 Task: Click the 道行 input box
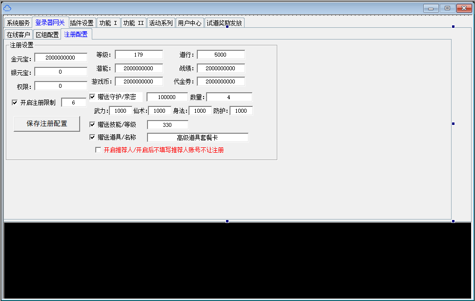pos(221,55)
